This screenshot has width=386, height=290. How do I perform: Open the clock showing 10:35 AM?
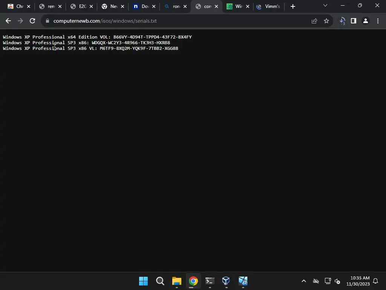tap(358, 281)
